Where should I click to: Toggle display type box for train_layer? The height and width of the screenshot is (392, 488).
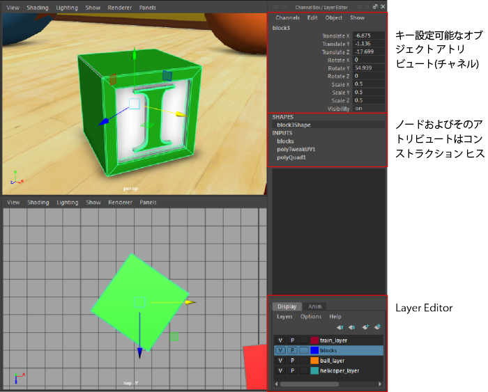pyautogui.click(x=304, y=340)
